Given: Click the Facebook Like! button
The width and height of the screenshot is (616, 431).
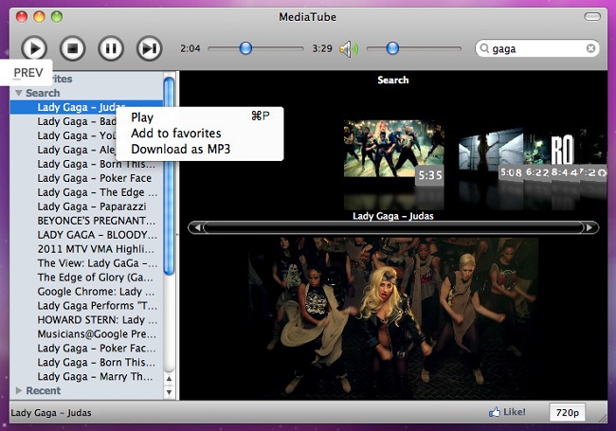Looking at the screenshot, I should pos(507,412).
